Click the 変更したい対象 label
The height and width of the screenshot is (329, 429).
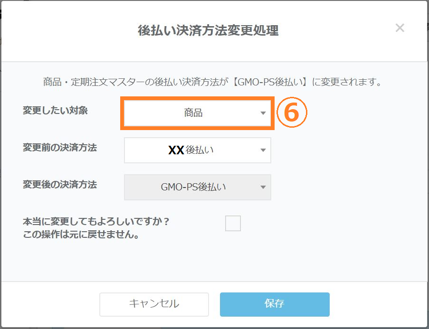[x=55, y=111]
